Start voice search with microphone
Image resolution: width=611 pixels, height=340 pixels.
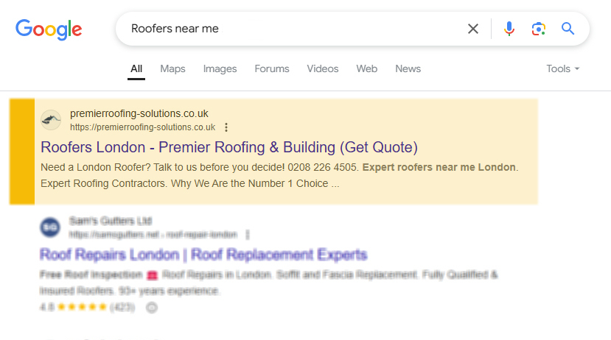[x=509, y=29]
